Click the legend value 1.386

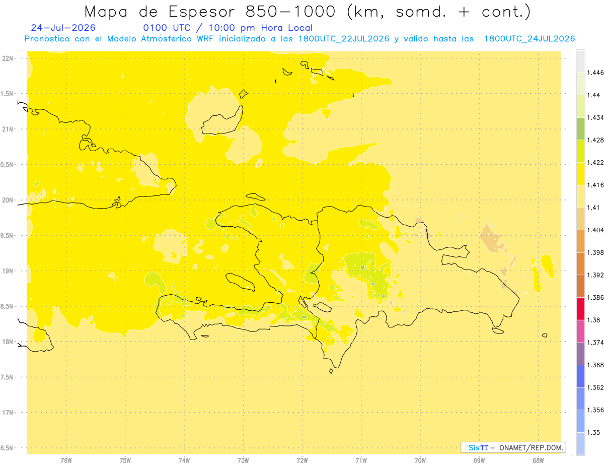pyautogui.click(x=595, y=297)
